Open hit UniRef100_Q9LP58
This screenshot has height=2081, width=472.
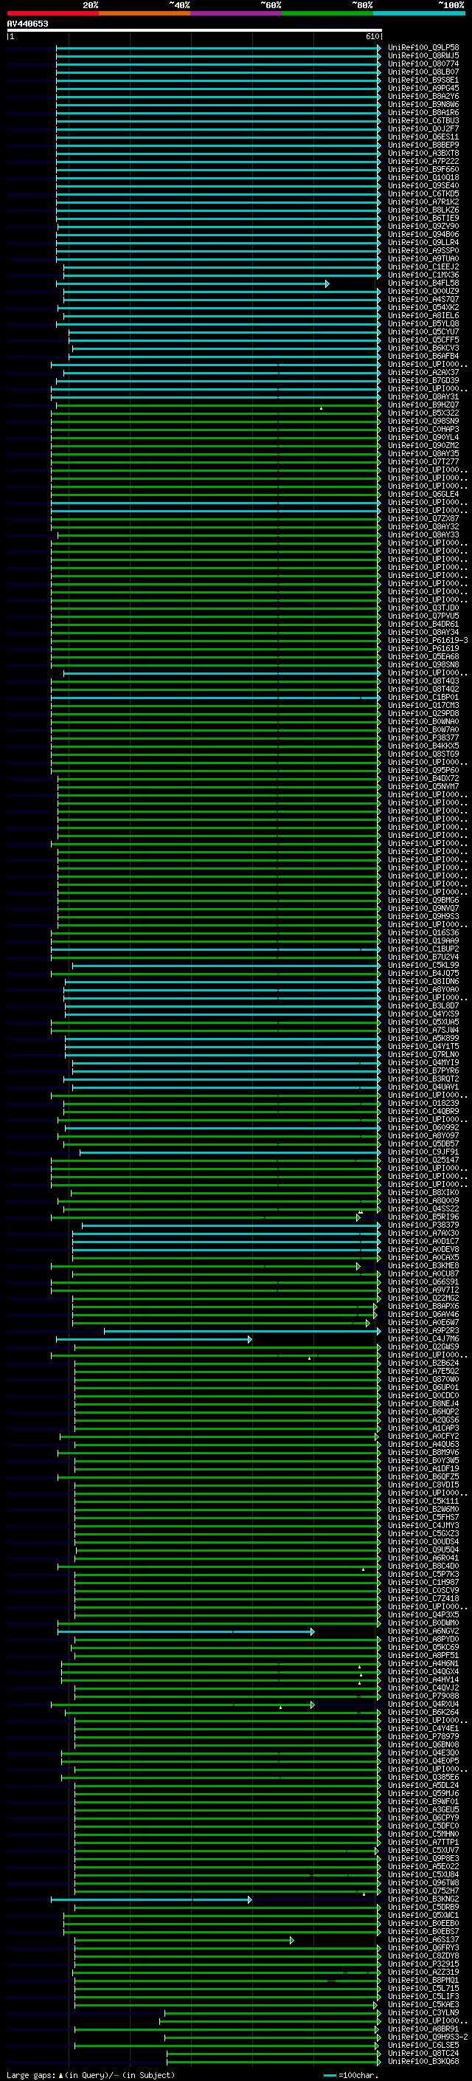point(423,48)
